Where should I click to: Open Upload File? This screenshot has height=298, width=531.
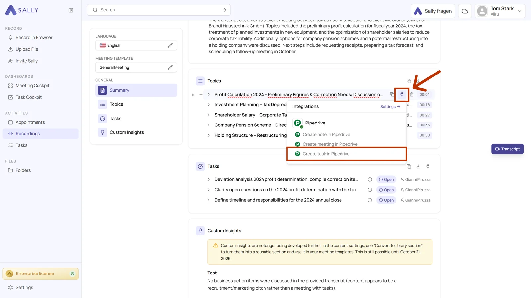(27, 49)
